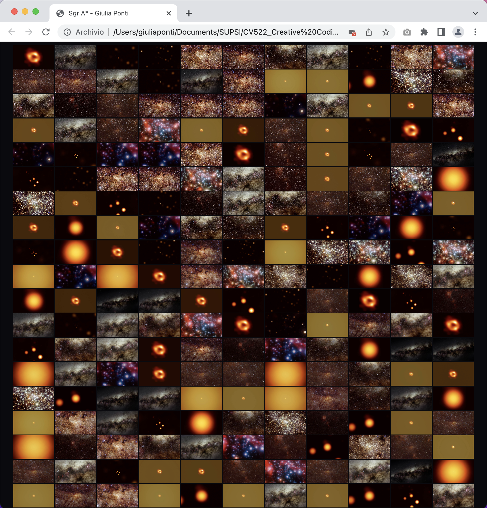This screenshot has height=508, width=487.
Task: Click the large glowing orange orb tile in last column, sixth row
Action: point(453,179)
